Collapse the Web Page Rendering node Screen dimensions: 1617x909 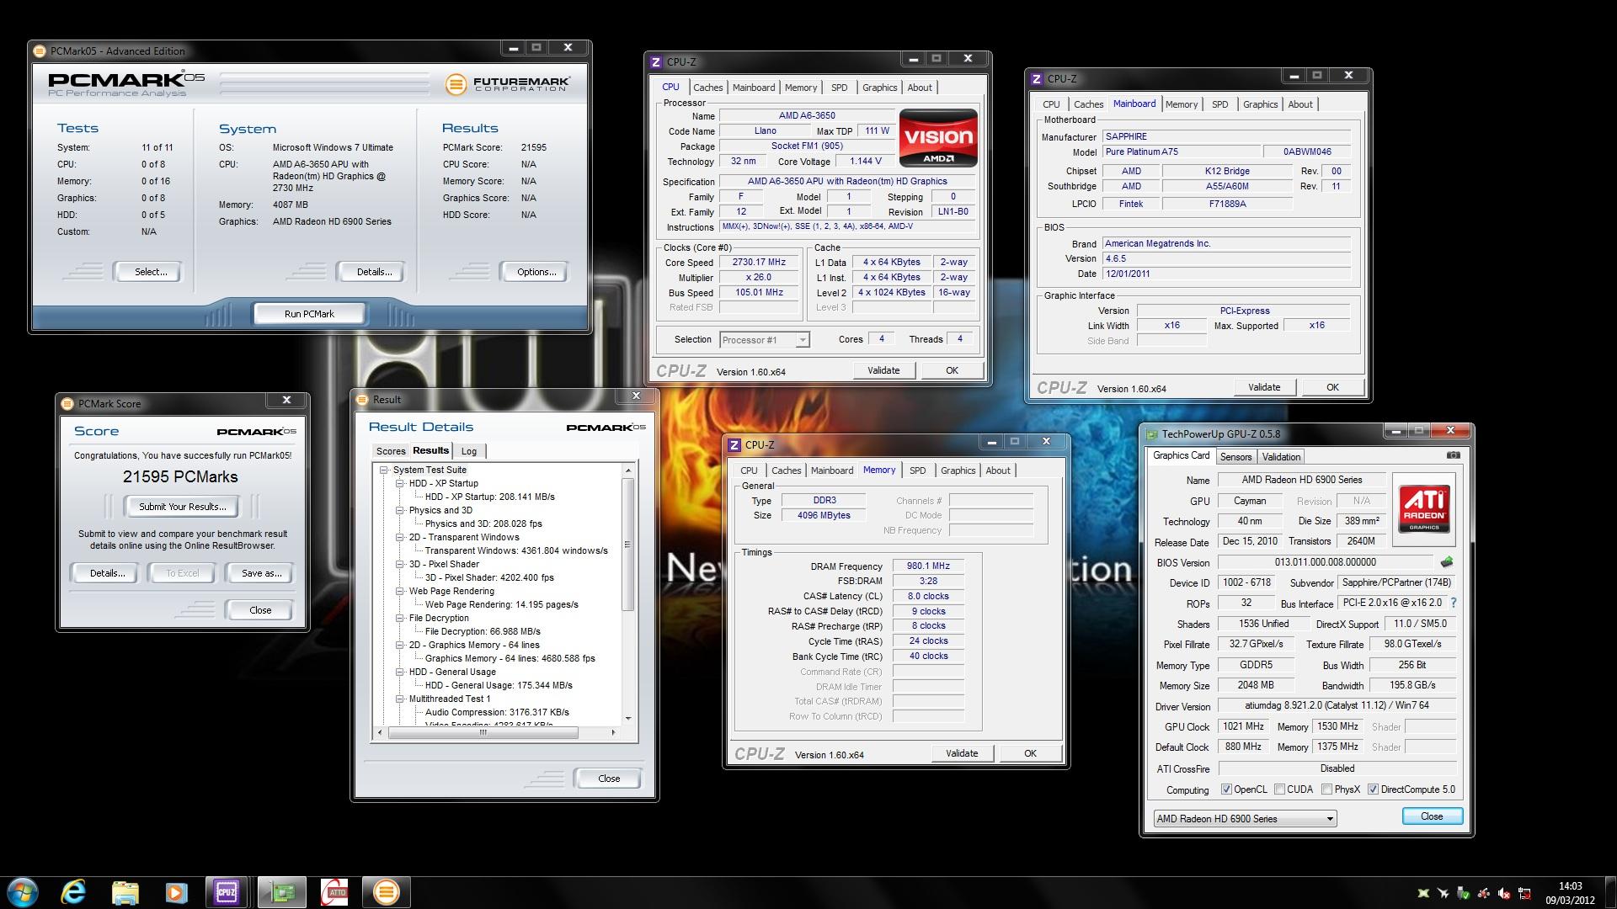[x=400, y=591]
